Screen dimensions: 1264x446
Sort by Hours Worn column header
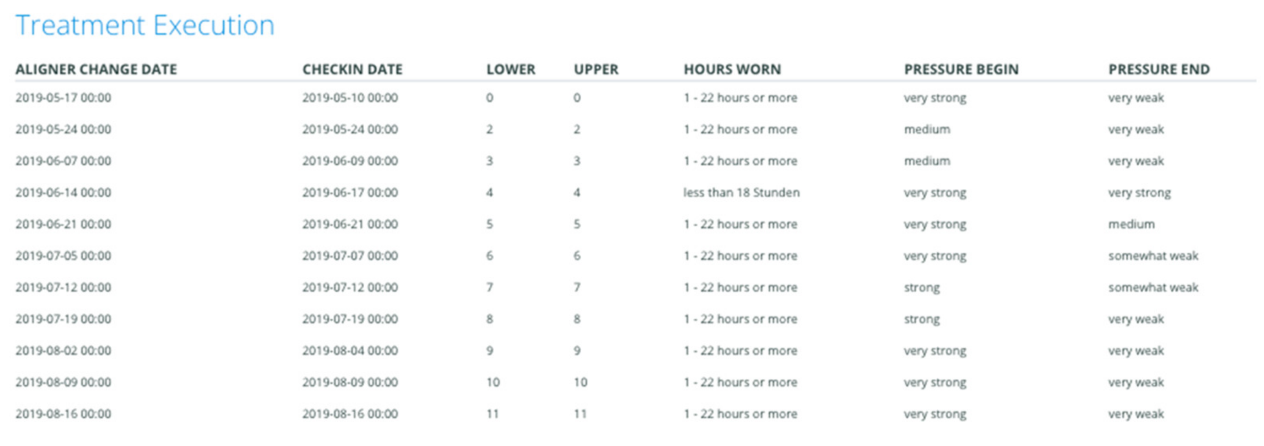tap(732, 69)
